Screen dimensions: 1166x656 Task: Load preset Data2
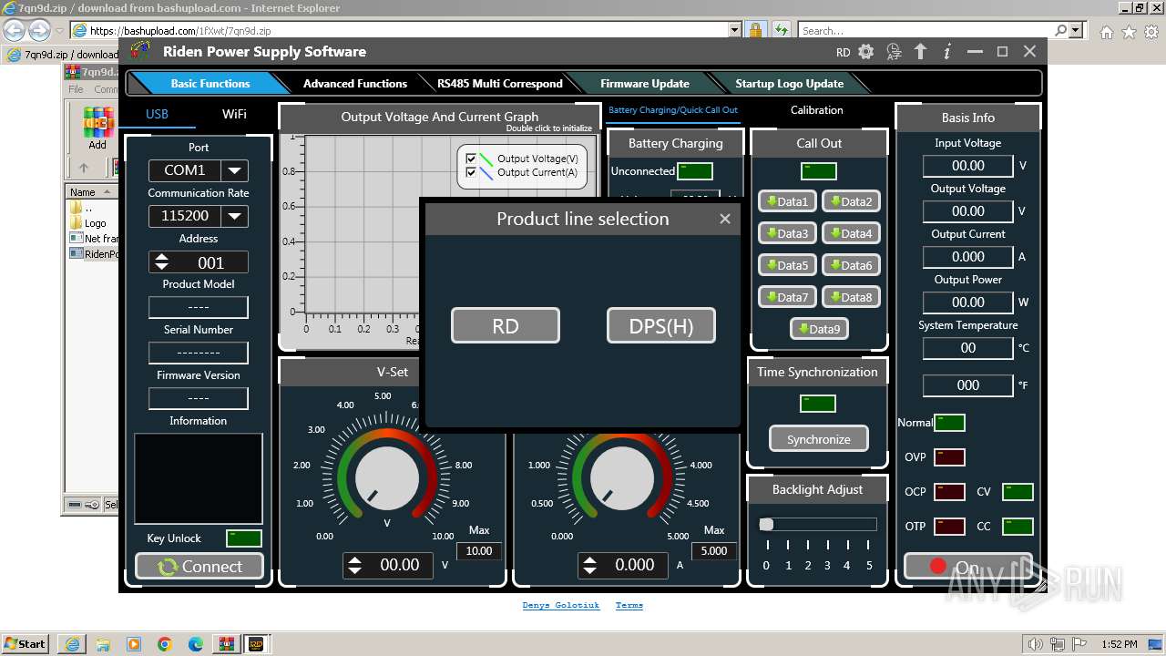pos(851,201)
